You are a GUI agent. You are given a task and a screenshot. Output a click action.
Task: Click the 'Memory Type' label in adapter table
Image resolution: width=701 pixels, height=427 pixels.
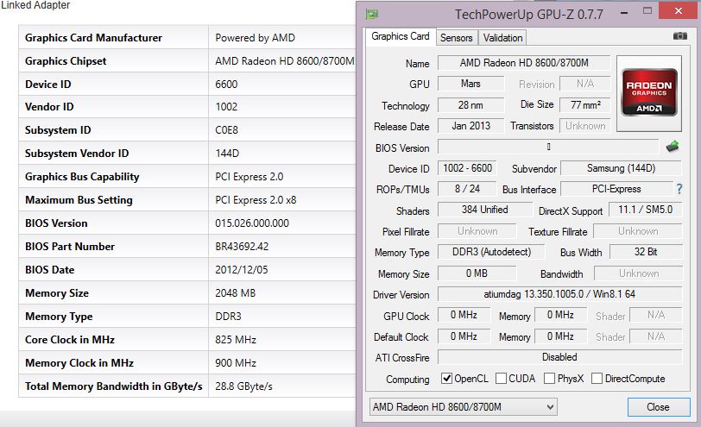point(59,317)
